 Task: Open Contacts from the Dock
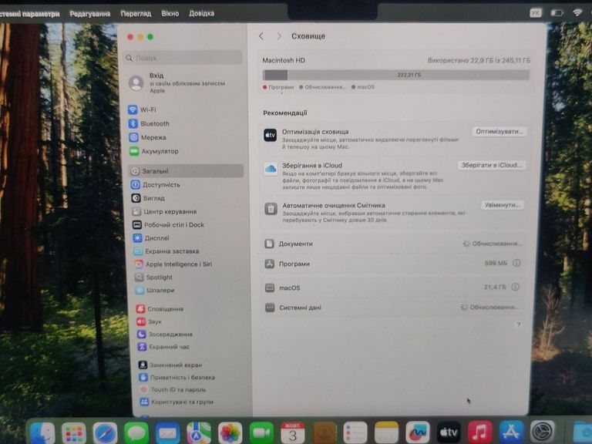[x=324, y=433]
